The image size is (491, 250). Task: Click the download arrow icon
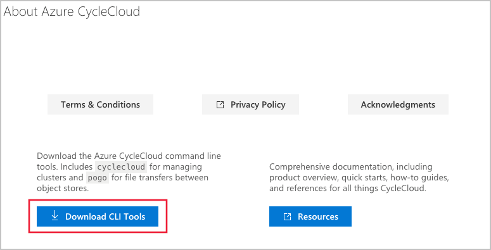tap(54, 216)
